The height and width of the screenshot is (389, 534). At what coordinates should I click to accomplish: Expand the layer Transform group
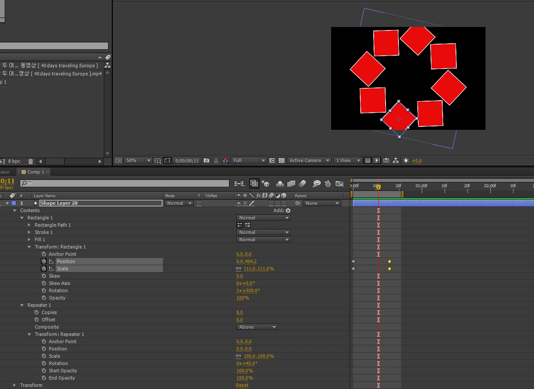tap(15, 385)
